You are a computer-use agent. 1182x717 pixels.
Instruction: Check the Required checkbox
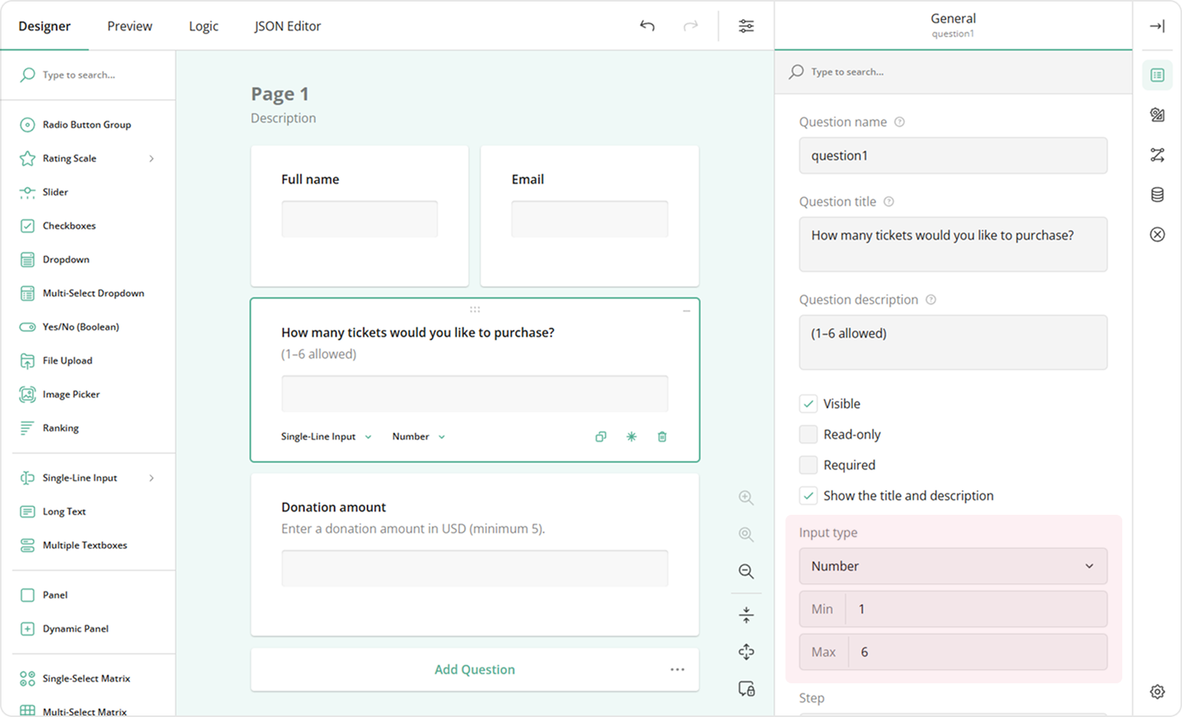[x=808, y=465]
